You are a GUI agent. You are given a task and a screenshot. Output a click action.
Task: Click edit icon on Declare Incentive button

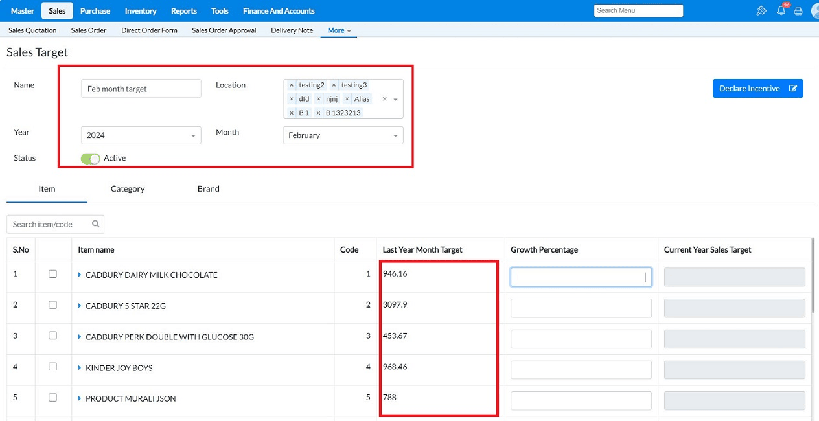pyautogui.click(x=793, y=89)
